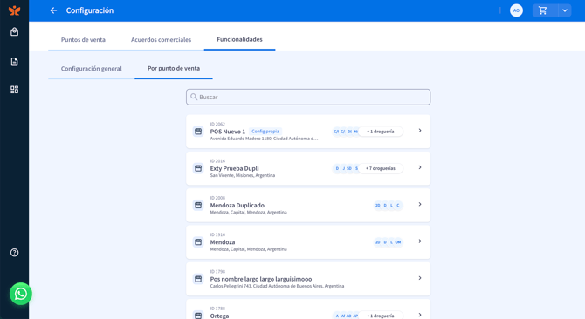
Task: Open the AO user avatar
Action: point(516,10)
